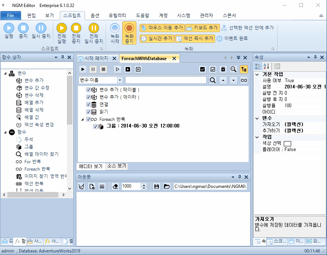
Task: Open the 옵션 ribbon tab
Action: 95,15
